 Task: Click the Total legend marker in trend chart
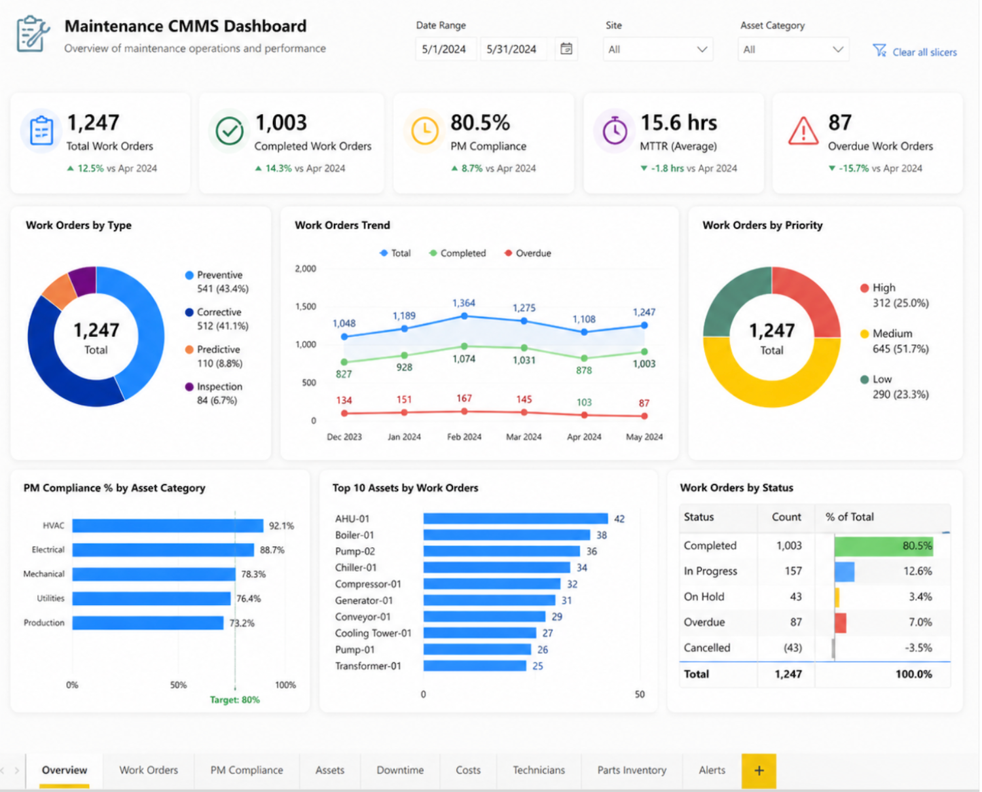tap(384, 253)
